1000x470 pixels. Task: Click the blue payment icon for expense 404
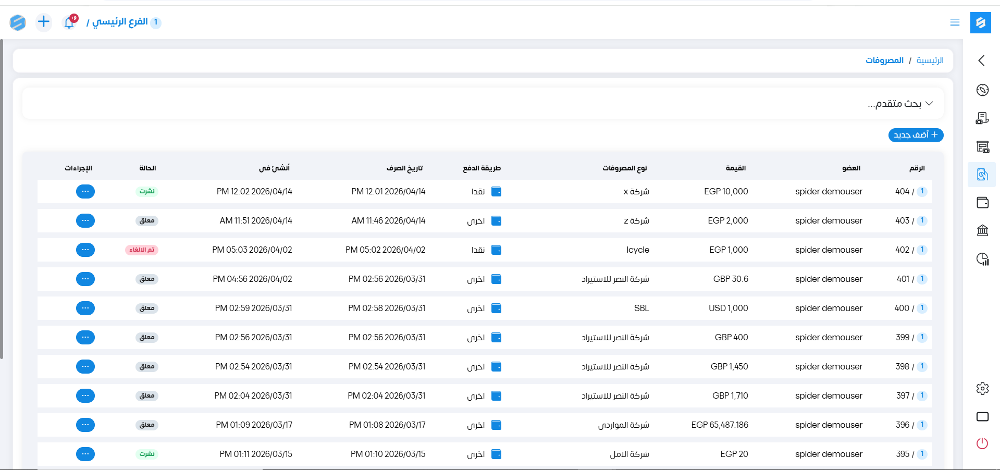click(497, 192)
